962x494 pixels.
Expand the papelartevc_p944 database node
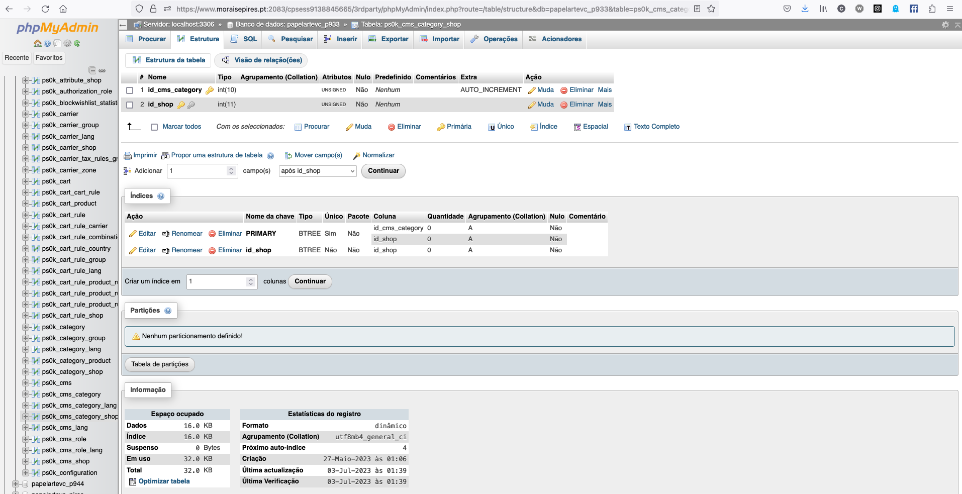click(x=15, y=484)
